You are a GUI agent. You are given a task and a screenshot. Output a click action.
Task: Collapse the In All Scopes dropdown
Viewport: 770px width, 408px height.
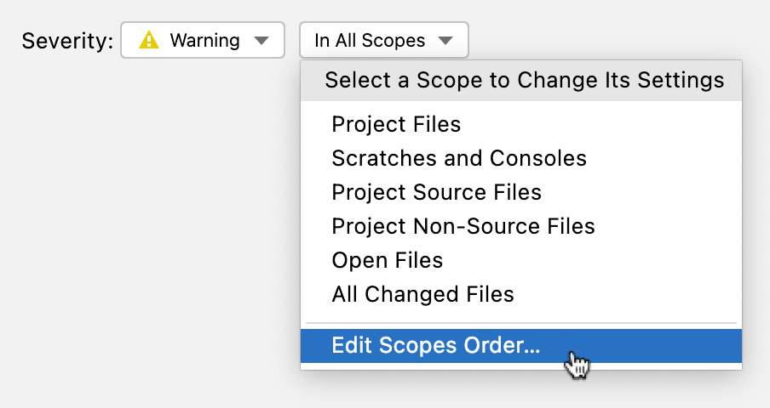click(383, 40)
